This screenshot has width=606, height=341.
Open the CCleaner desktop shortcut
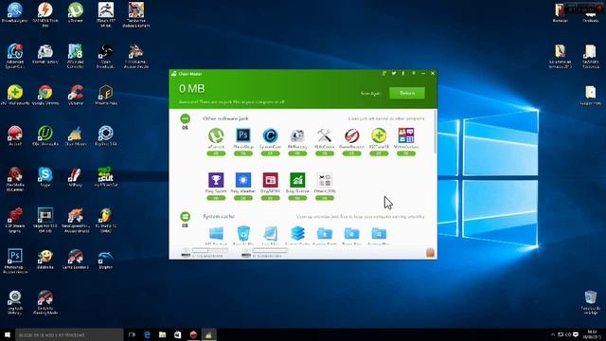[76, 93]
